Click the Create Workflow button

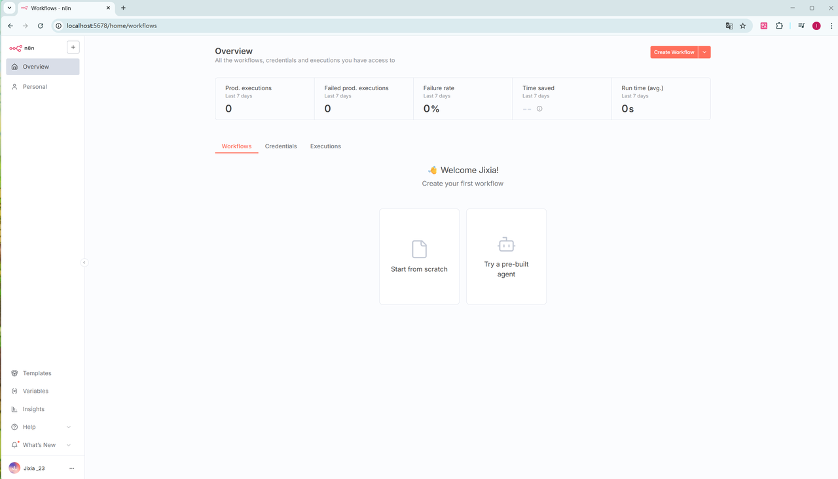pos(674,52)
